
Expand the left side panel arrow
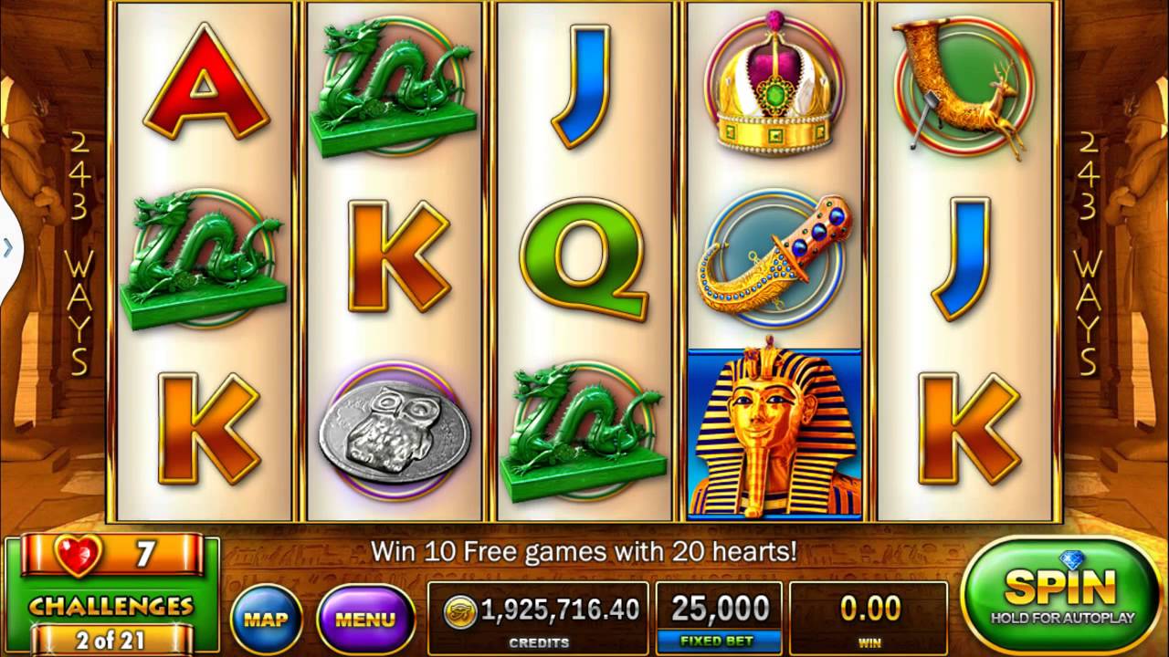(8, 246)
